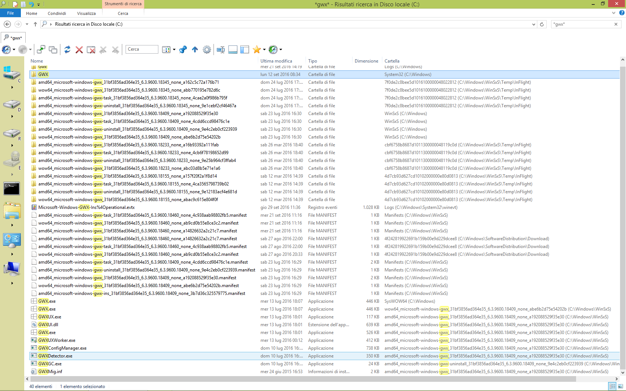Open the address bar history dropdown
Viewport: 626px width, 391px height.
(x=534, y=24)
